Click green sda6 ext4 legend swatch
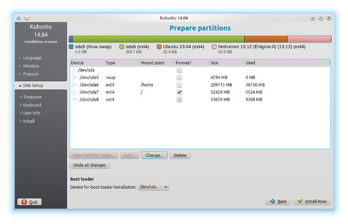Viewport: 348px width, 224px height. point(122,47)
